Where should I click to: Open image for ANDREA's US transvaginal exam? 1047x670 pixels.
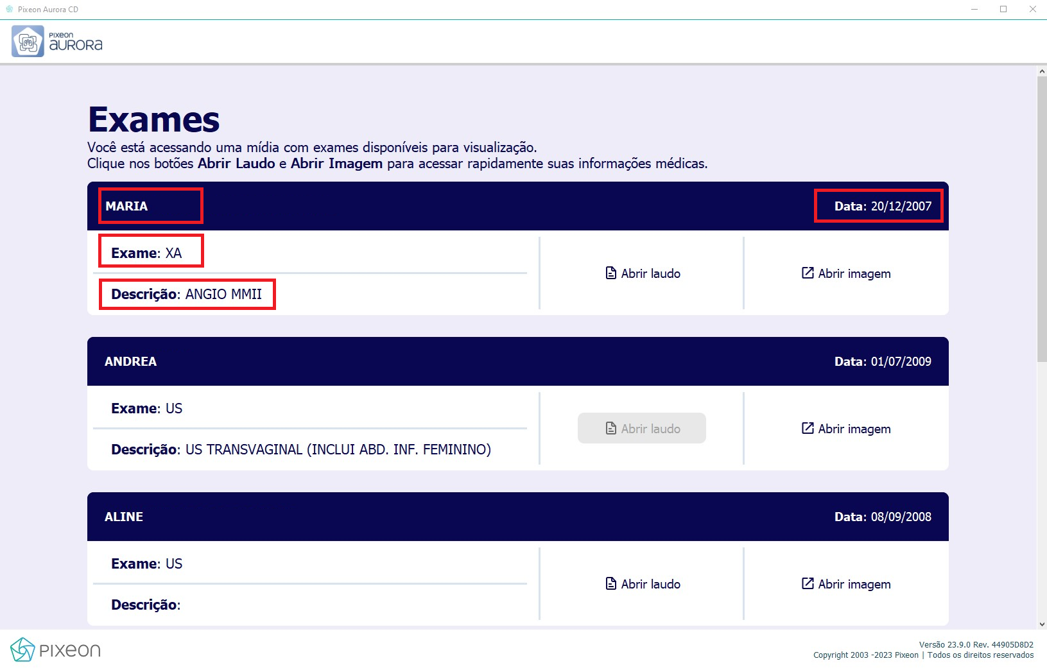846,429
